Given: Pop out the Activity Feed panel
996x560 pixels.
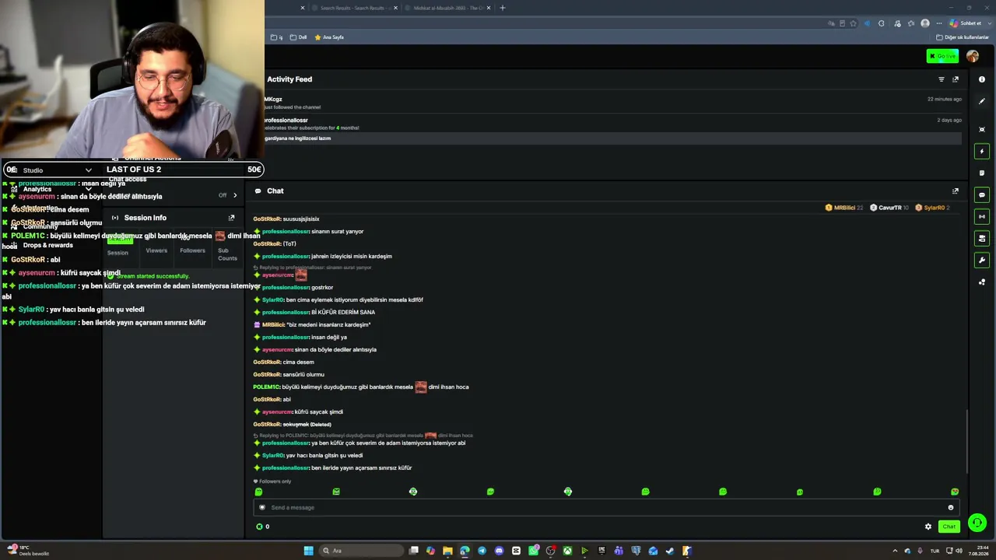Looking at the screenshot, I should pos(956,79).
